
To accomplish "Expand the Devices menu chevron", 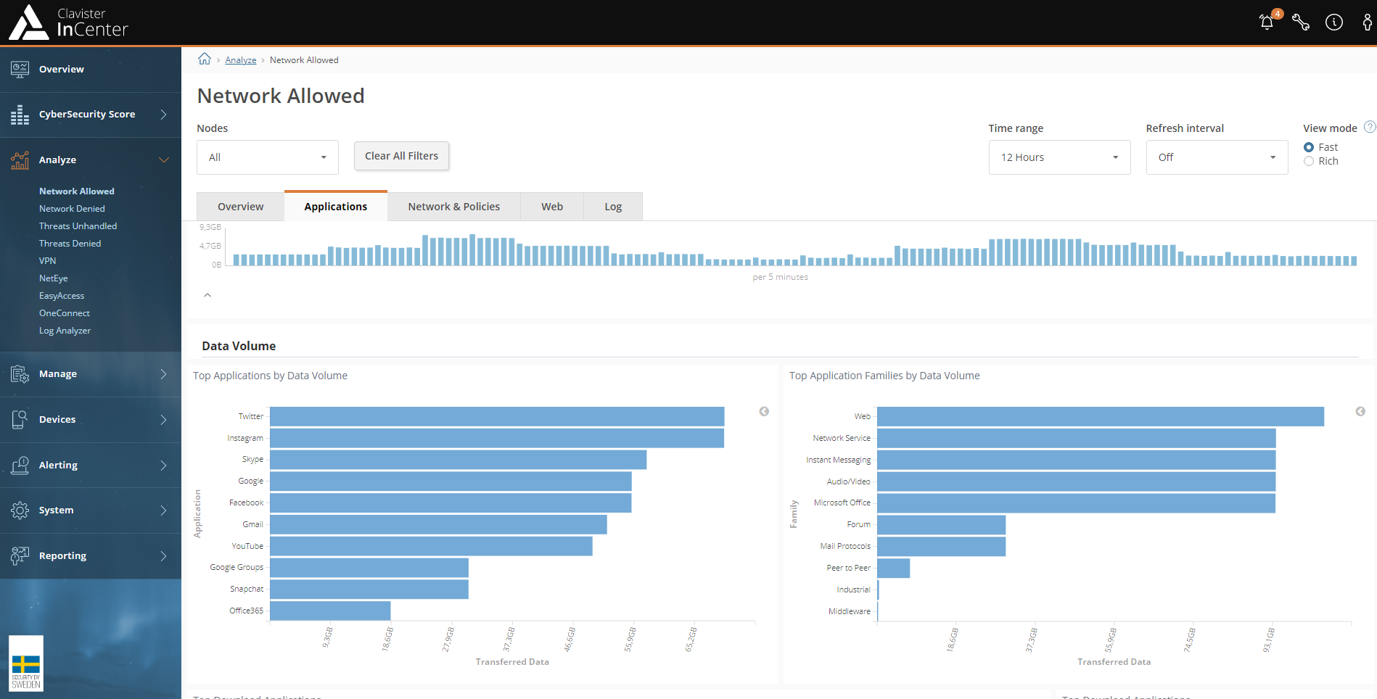I will click(163, 420).
